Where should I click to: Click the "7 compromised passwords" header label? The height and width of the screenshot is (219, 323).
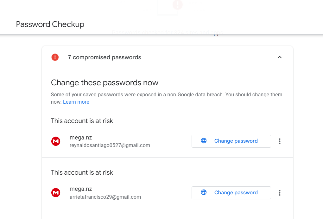tap(104, 57)
